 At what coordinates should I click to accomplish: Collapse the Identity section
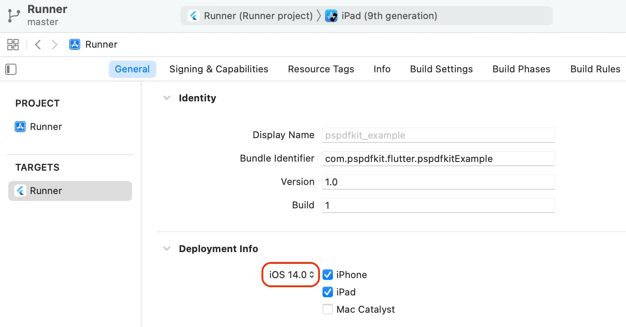[166, 98]
